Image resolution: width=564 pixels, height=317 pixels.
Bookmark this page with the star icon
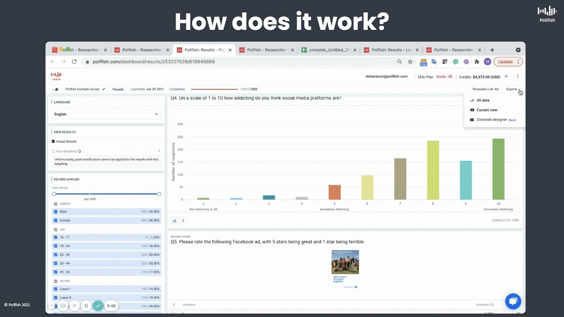(x=410, y=62)
